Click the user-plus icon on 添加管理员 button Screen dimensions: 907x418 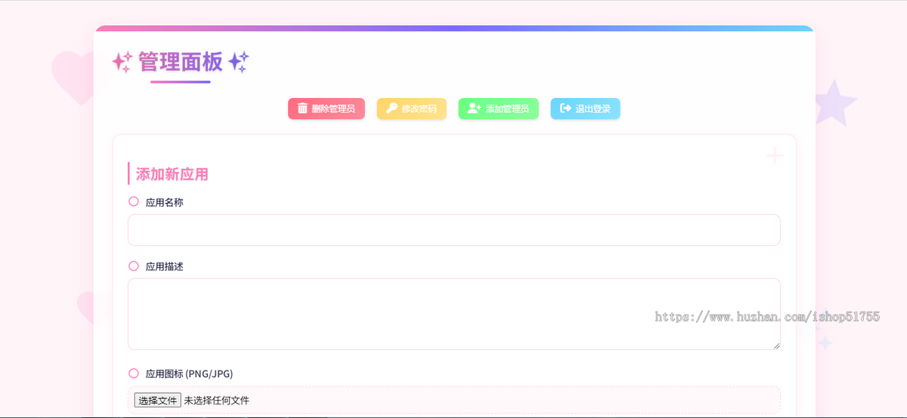[474, 109]
